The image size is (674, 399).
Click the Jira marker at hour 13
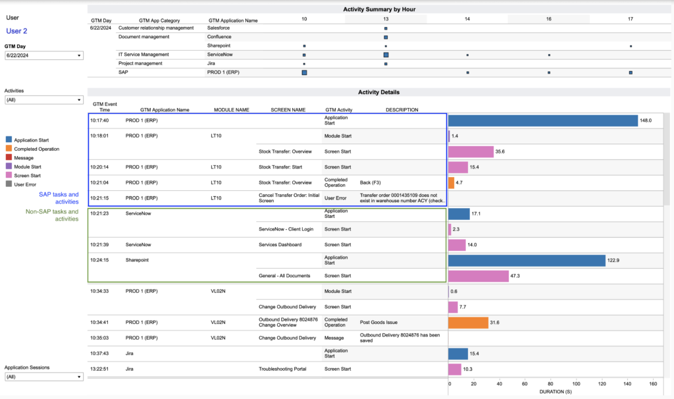click(x=386, y=64)
